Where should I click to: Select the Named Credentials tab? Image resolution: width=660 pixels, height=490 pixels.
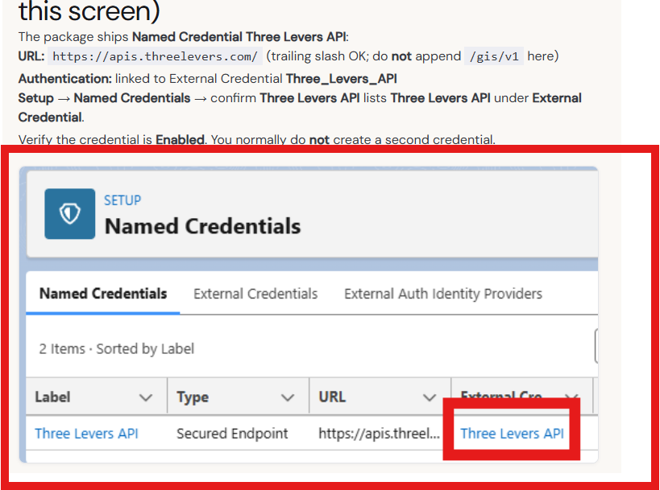coord(103,294)
